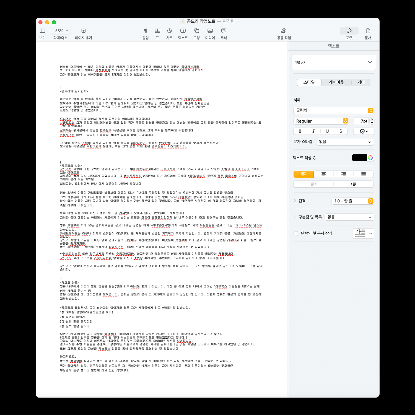Open the advanced text options gear menu
The height and width of the screenshot is (415, 415).
point(364,131)
